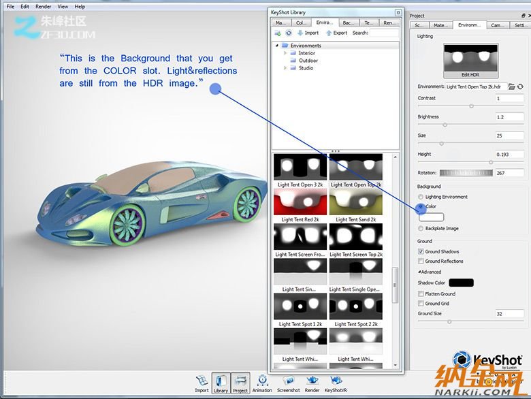
Task: Open the Render menu
Action: point(43,6)
